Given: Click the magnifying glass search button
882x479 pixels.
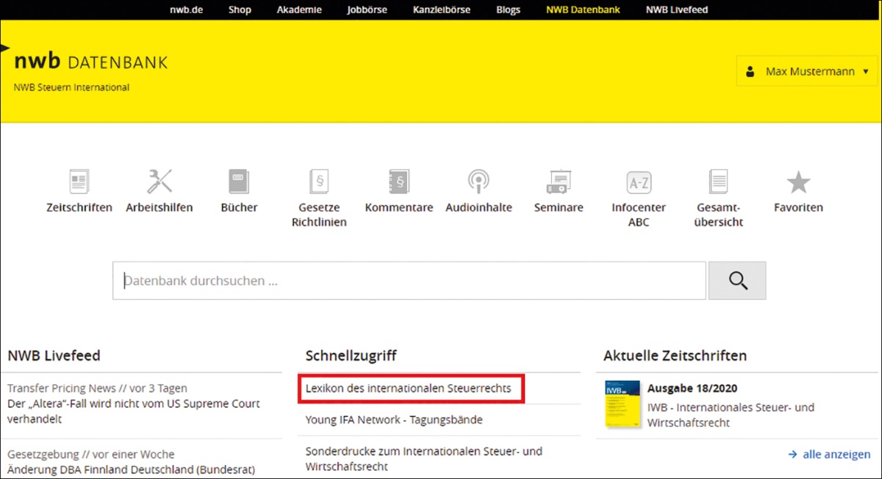Looking at the screenshot, I should coord(737,281).
